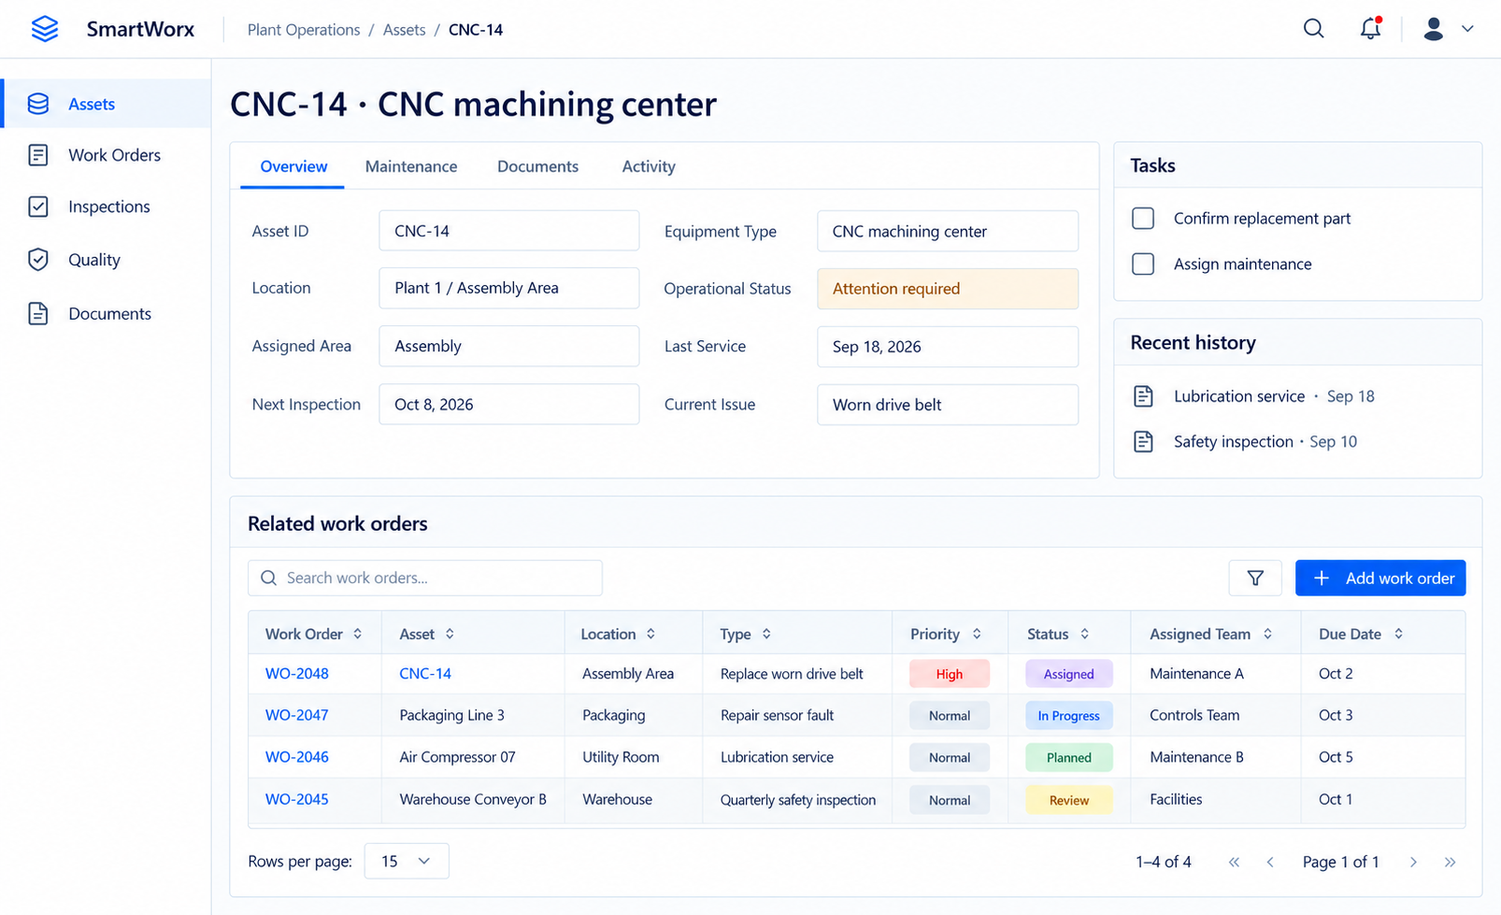Image resolution: width=1501 pixels, height=915 pixels.
Task: Go to previous page arrow
Action: [1270, 862]
